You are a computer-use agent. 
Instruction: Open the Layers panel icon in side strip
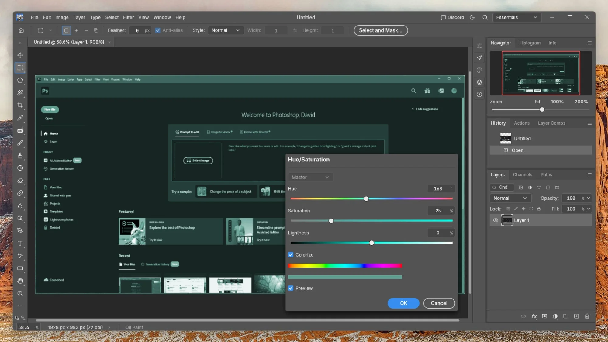479,82
